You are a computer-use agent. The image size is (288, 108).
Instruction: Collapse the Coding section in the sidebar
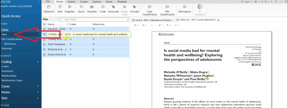(x=38, y=62)
